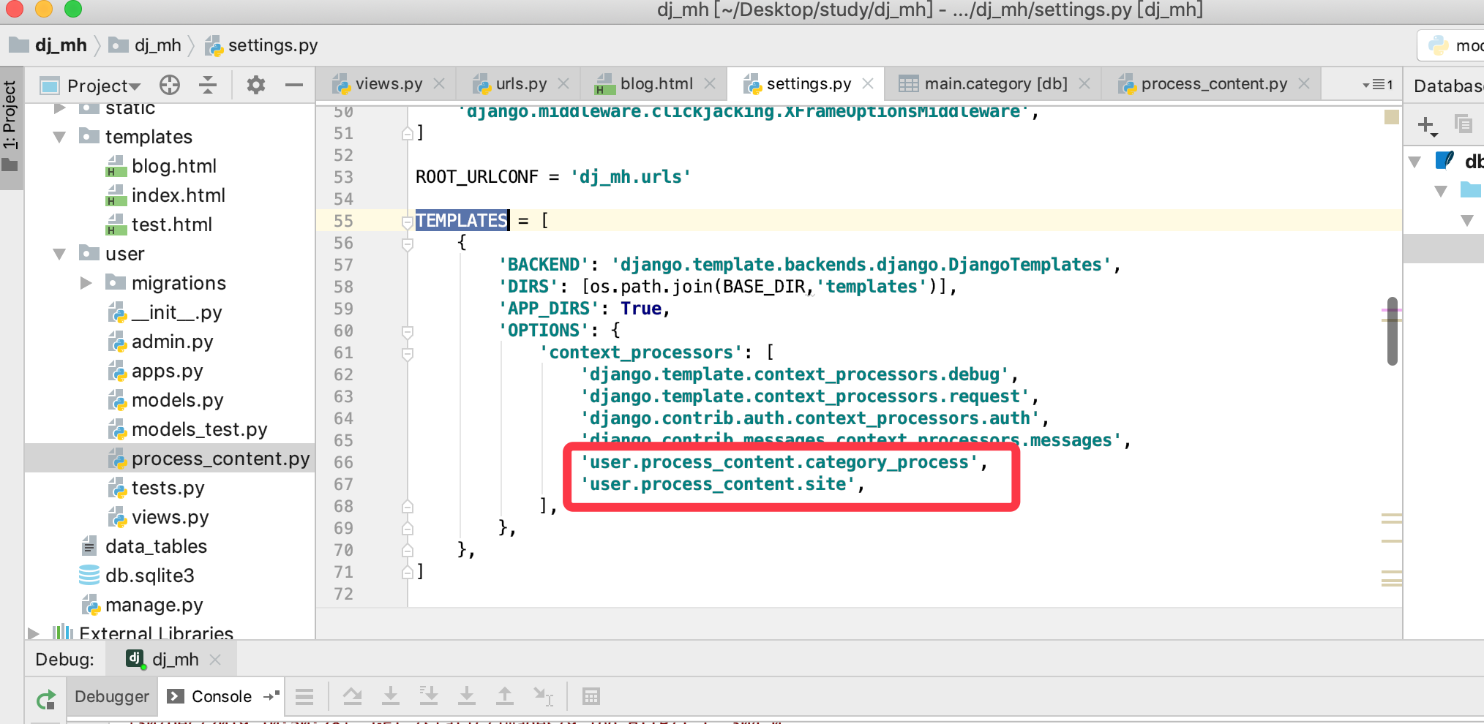Click Step Into My Code icon
Image resolution: width=1484 pixels, height=724 pixels.
[429, 696]
